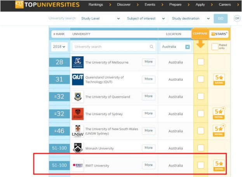Tick the compare checkbox for RMIT University
The image size is (242, 177).
[200, 165]
